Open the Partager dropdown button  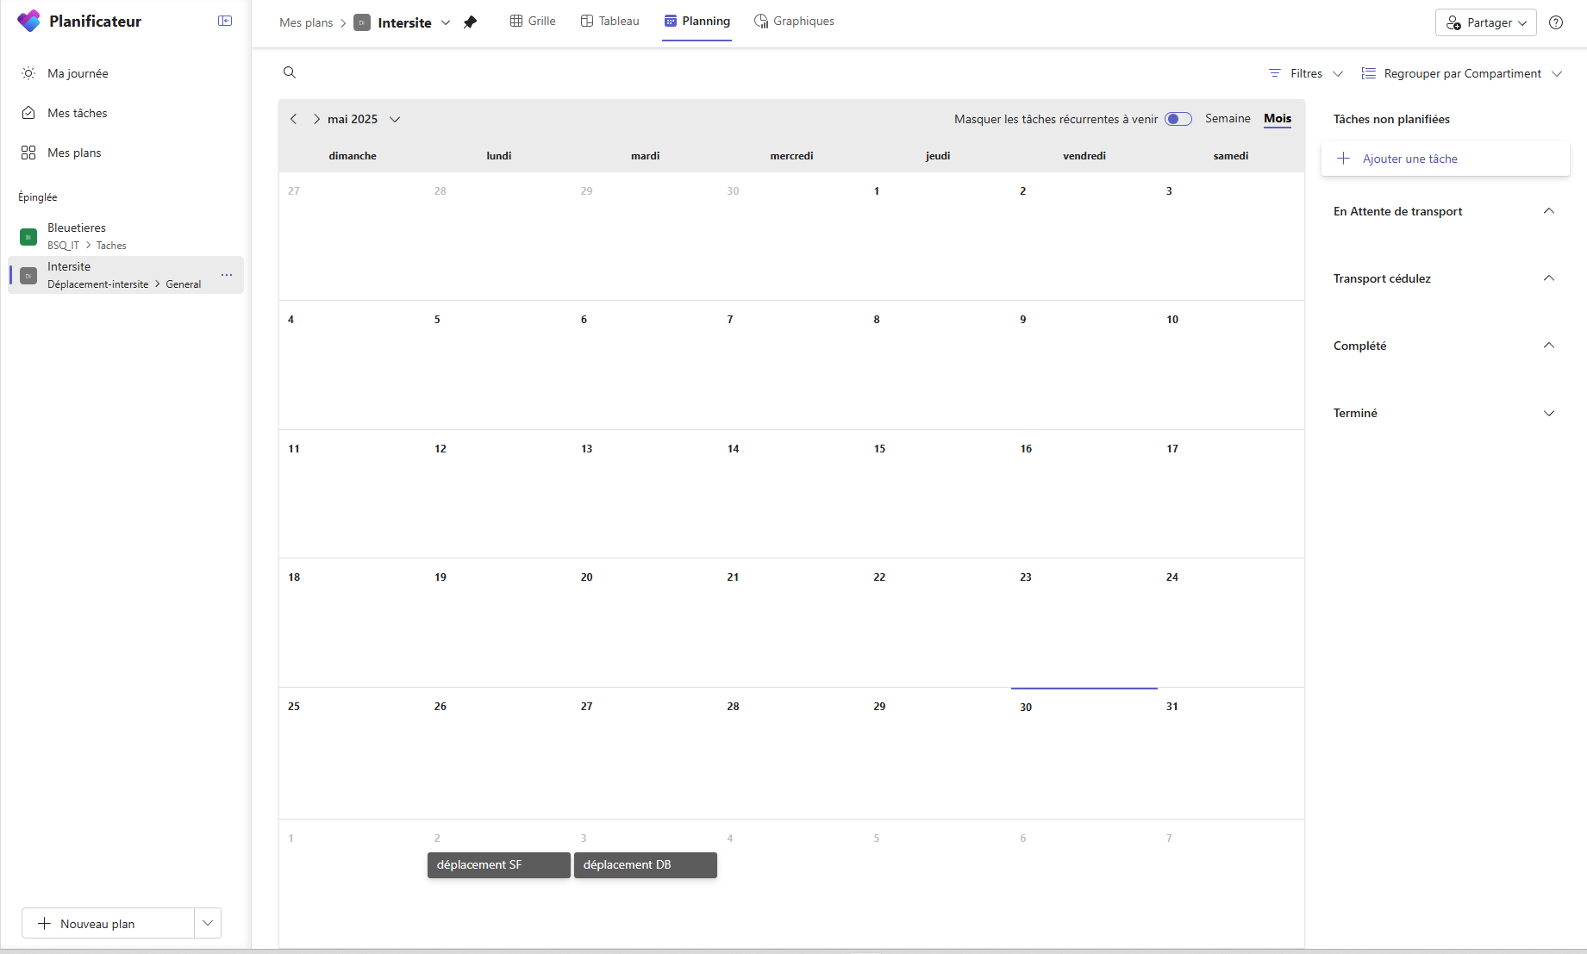pyautogui.click(x=1486, y=22)
